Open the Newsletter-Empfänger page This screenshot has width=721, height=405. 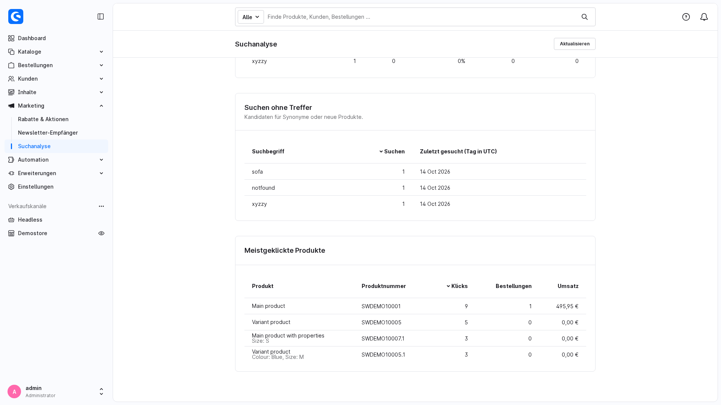coord(48,133)
